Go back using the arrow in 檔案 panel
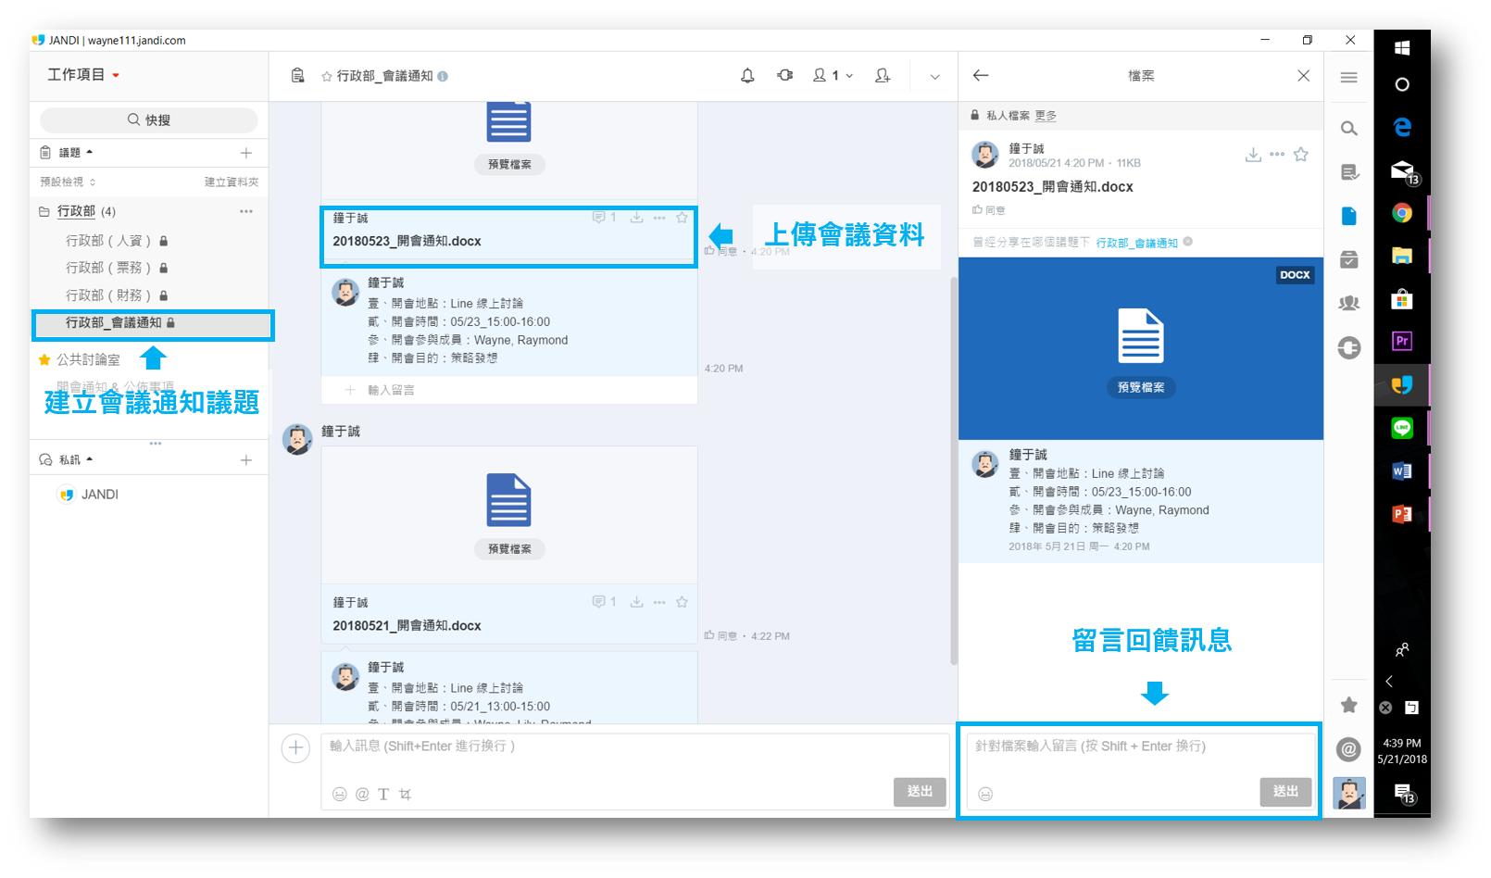Image resolution: width=1491 pixels, height=878 pixels. pyautogui.click(x=981, y=75)
